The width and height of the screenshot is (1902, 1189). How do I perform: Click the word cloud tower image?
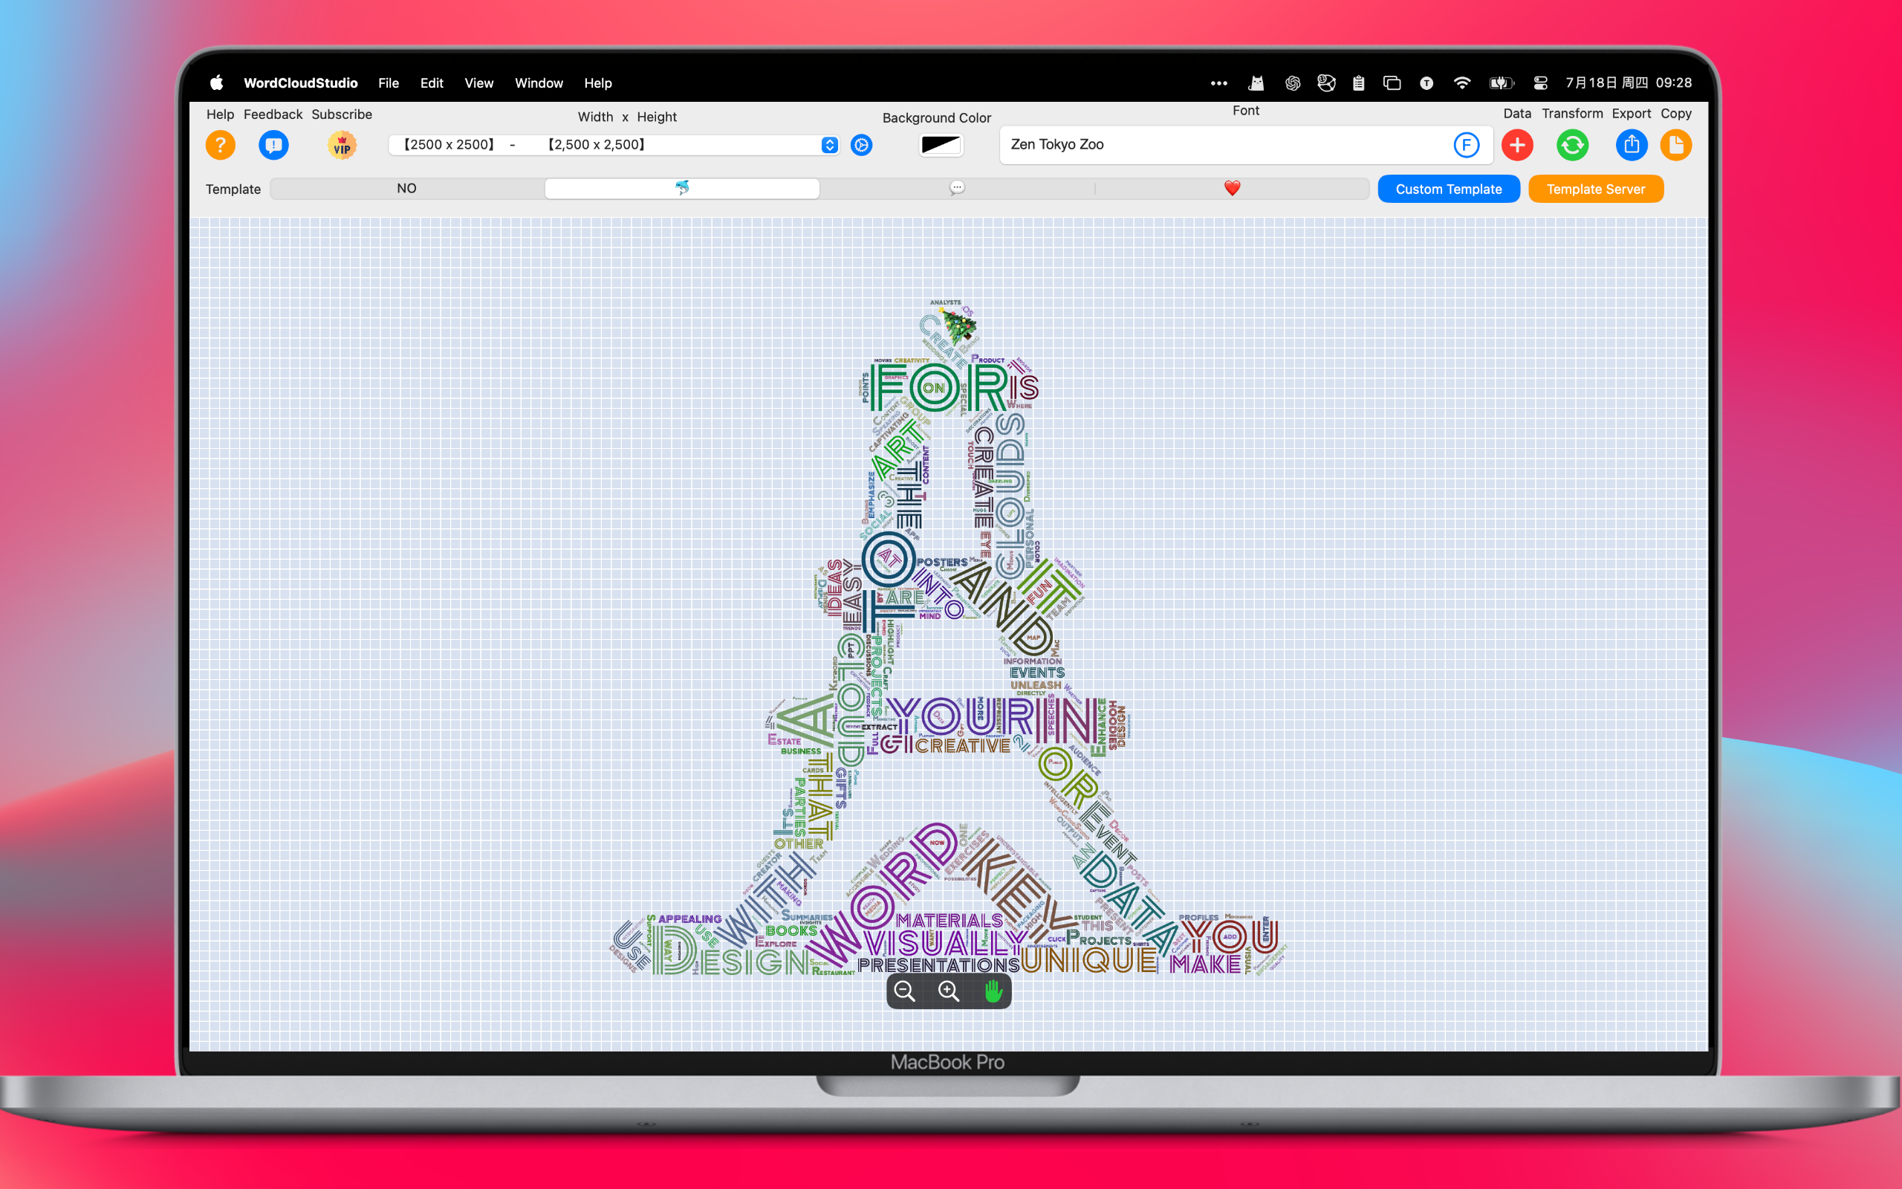[x=948, y=637]
